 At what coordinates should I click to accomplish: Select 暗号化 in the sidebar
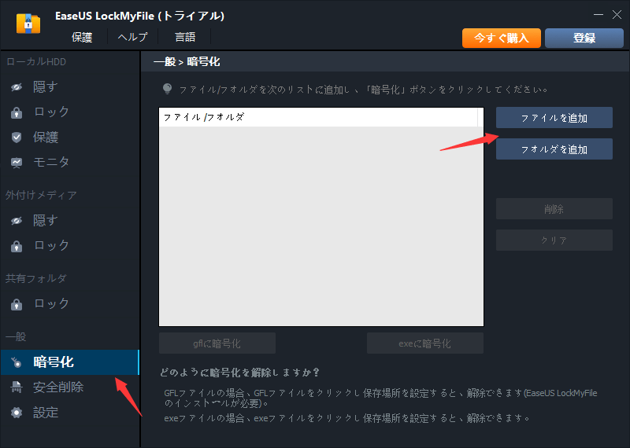coord(70,362)
